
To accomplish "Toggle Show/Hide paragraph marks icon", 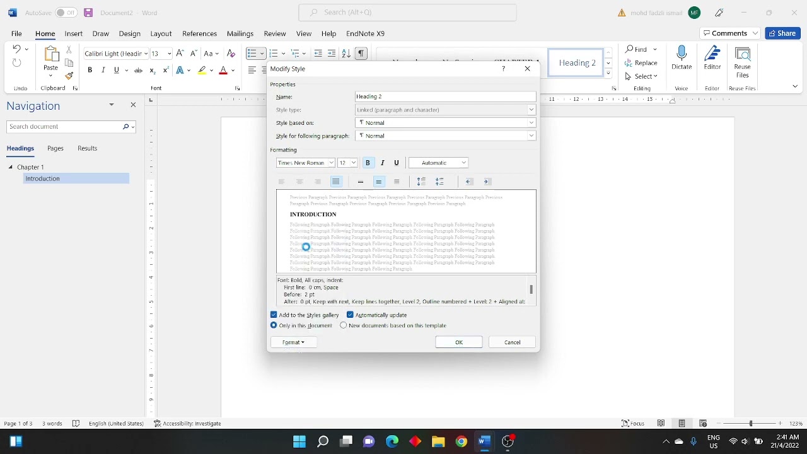I will tap(361, 54).
